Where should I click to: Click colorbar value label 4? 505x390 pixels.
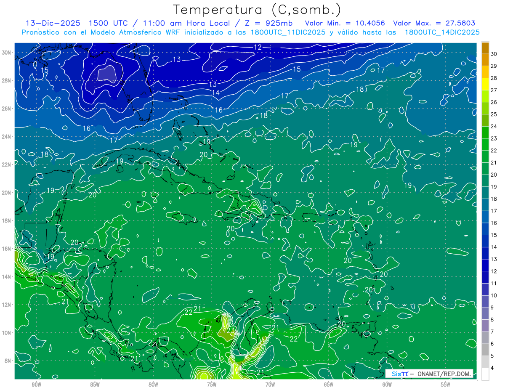coord(493,368)
